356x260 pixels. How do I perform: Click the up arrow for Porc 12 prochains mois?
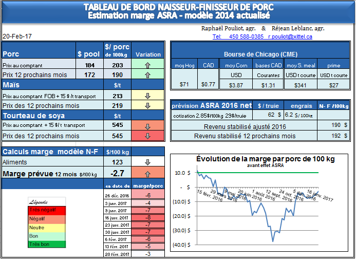pos(148,75)
